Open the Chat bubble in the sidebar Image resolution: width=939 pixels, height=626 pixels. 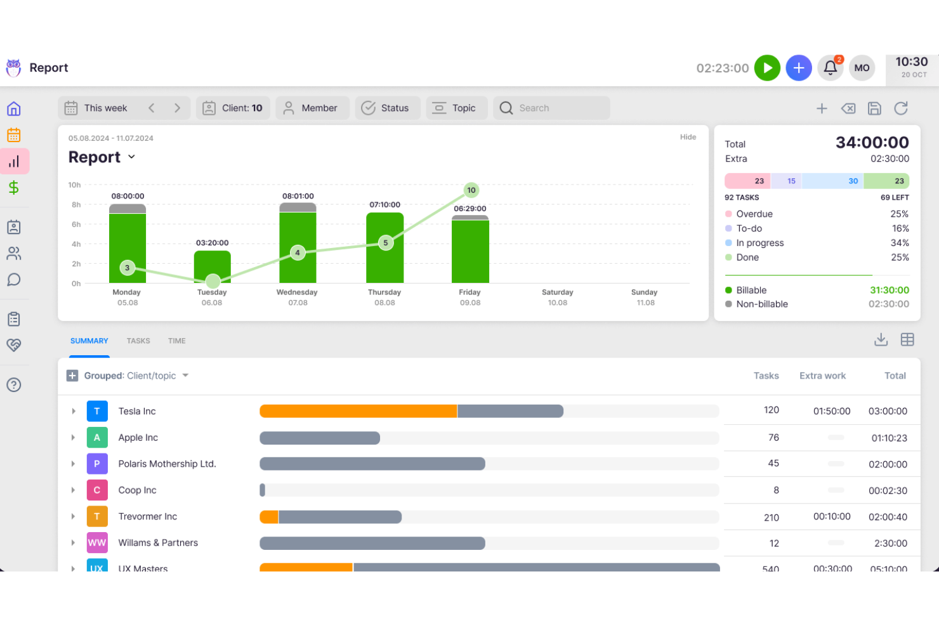[x=14, y=280]
